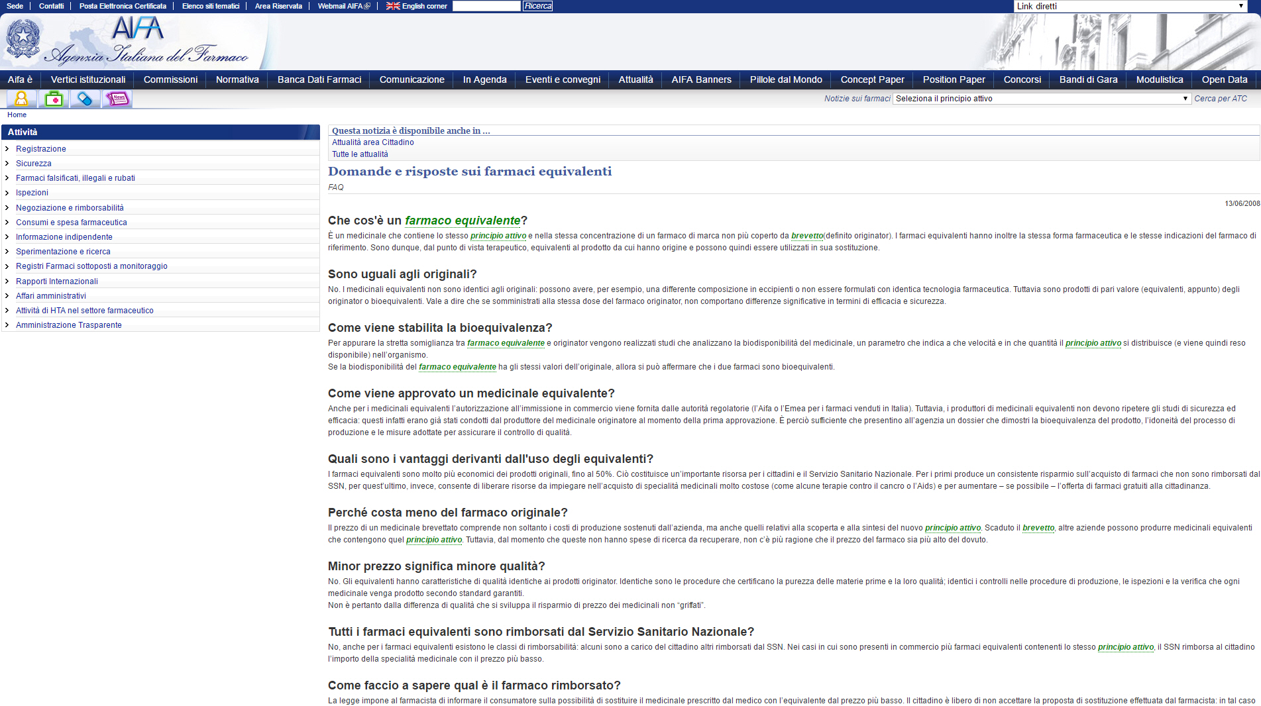Screen dimensions: 1261x706
Task: Open the Aifa è menu
Action: [x=20, y=79]
